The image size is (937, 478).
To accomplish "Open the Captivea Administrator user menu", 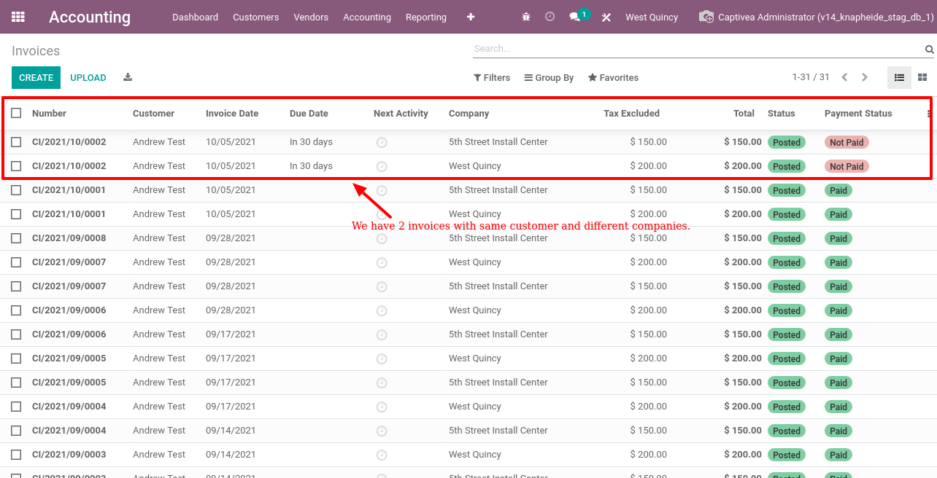I will point(816,17).
